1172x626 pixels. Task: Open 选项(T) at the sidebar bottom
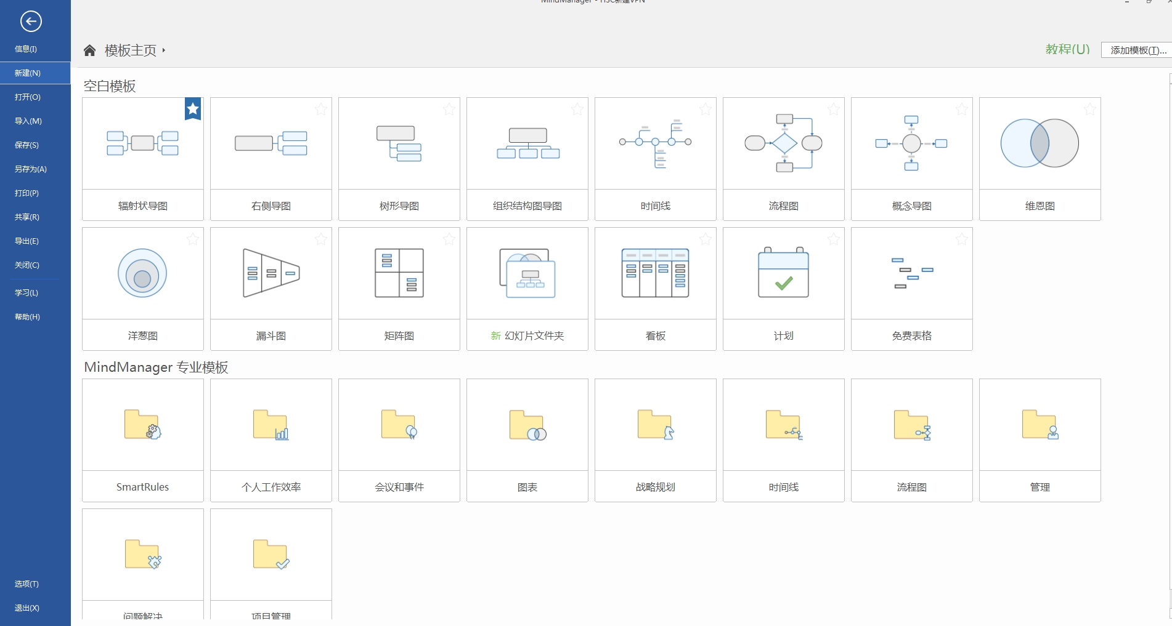coord(26,584)
